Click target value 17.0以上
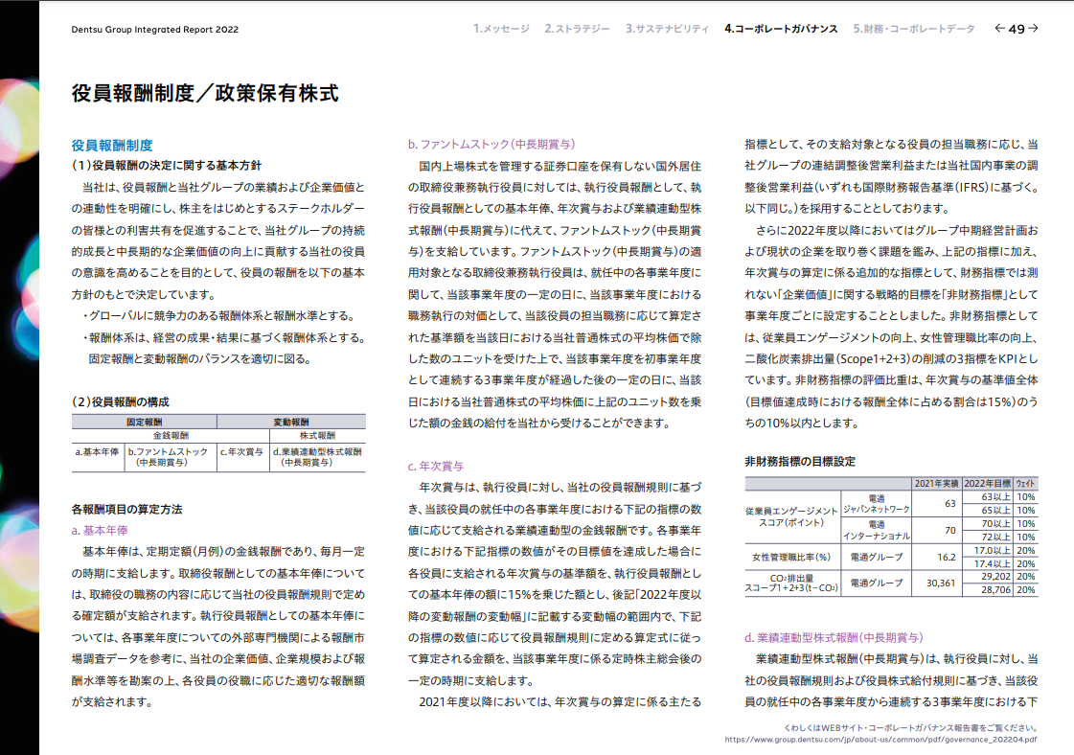Screen dimensions: 1074x755 (x=993, y=550)
